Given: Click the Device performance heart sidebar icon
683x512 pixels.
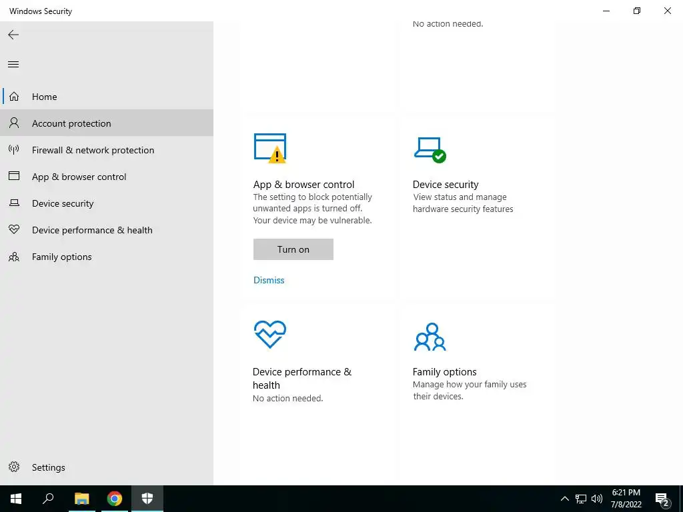Looking at the screenshot, I should pyautogui.click(x=14, y=229).
